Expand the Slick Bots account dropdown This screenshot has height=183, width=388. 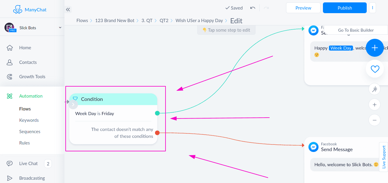point(60,27)
